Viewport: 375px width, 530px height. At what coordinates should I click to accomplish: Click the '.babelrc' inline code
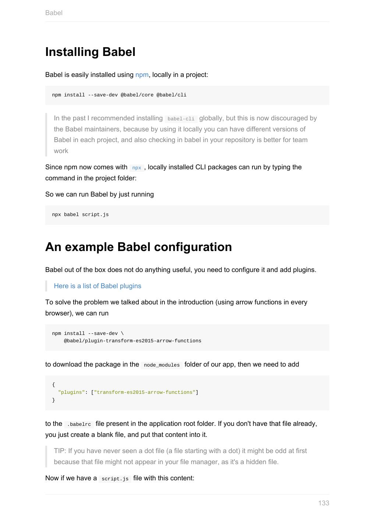pyautogui.click(x=79, y=424)
